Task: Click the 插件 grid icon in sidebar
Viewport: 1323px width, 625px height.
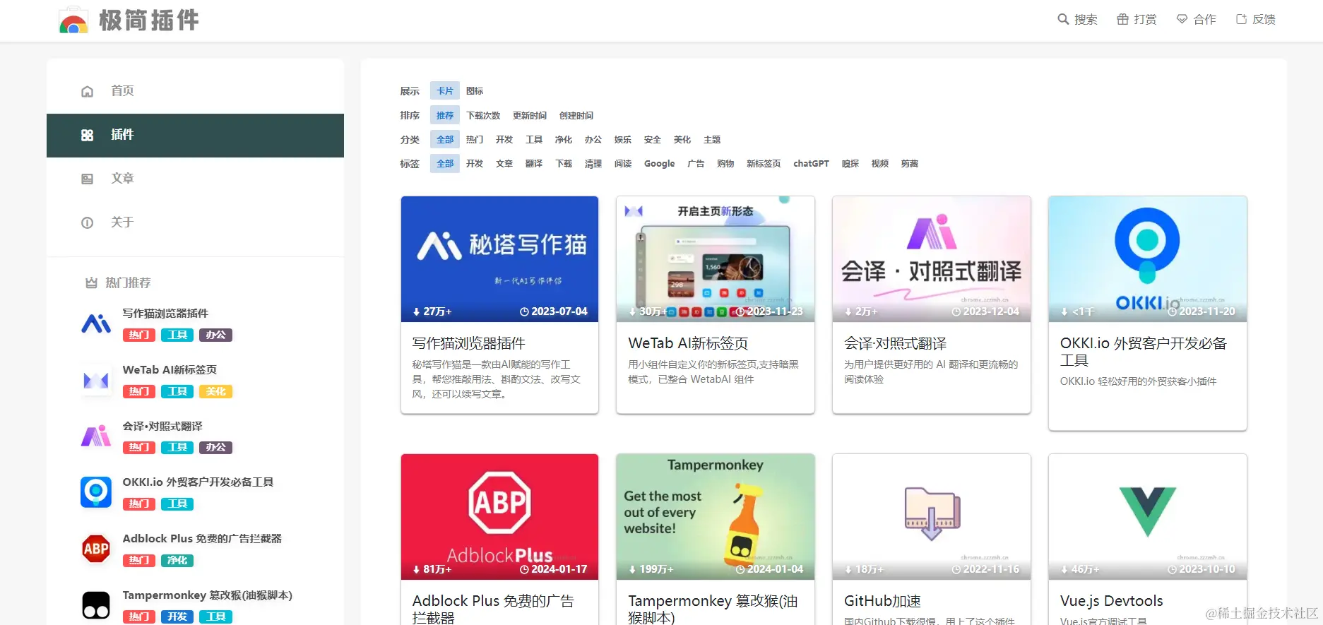Action: 87,135
